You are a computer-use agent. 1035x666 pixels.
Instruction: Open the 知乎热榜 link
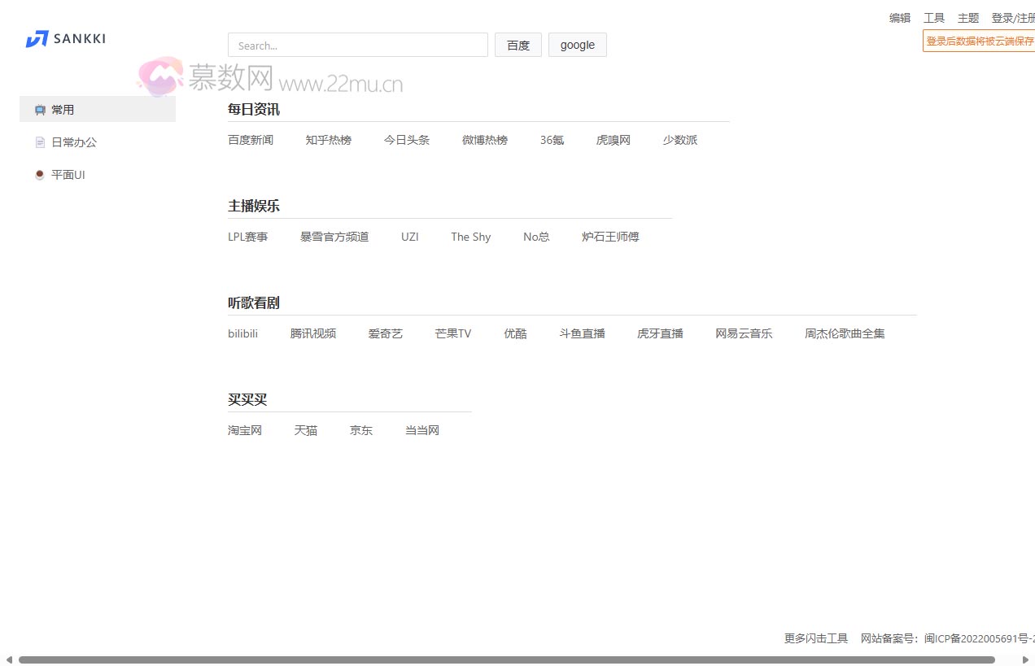pyautogui.click(x=328, y=140)
